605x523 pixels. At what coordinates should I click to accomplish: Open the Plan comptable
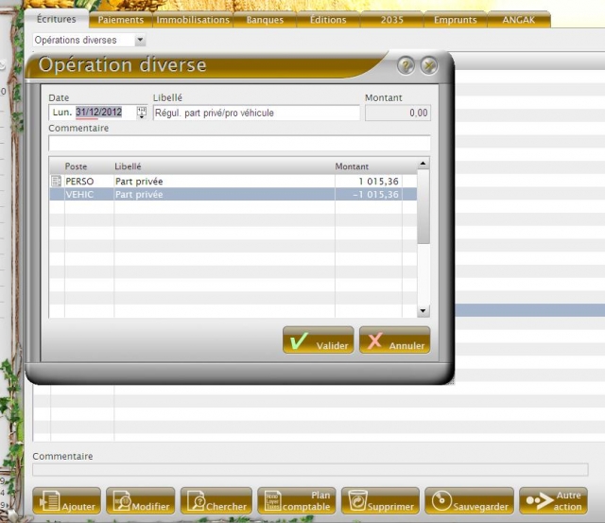(296, 501)
